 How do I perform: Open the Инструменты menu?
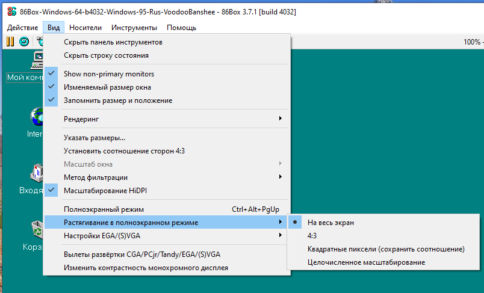click(x=134, y=28)
